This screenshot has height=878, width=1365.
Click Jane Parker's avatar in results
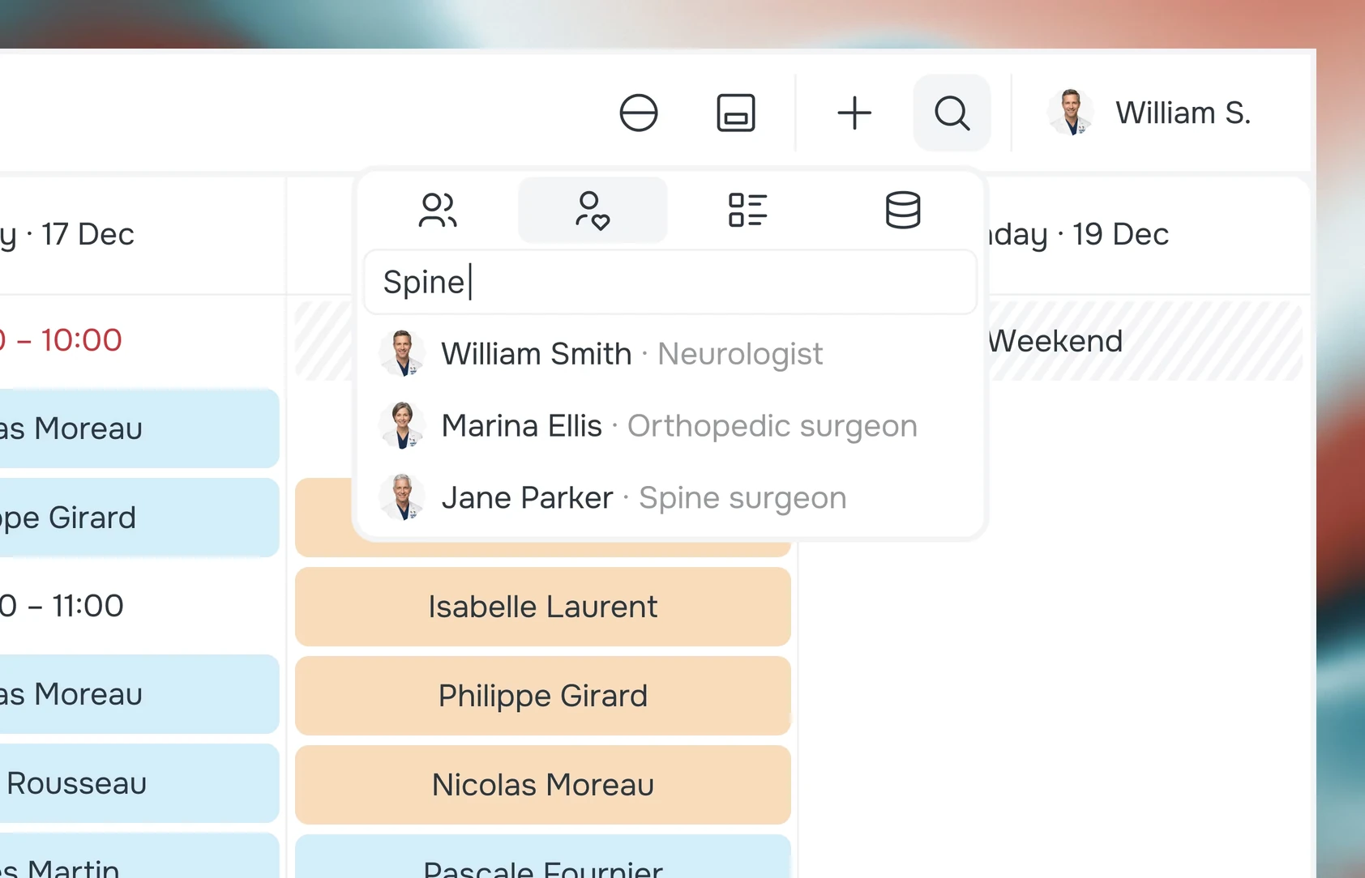tap(402, 498)
